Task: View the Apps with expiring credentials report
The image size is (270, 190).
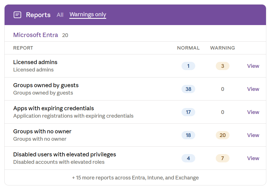Action: (x=253, y=112)
